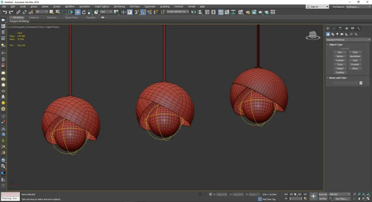372x202 pixels.
Task: Switch to the Object Paint ribbon tab
Action: point(71,17)
